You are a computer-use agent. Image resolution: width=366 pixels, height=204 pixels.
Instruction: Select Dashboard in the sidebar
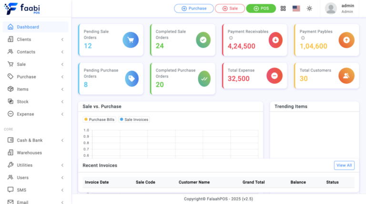35,27
